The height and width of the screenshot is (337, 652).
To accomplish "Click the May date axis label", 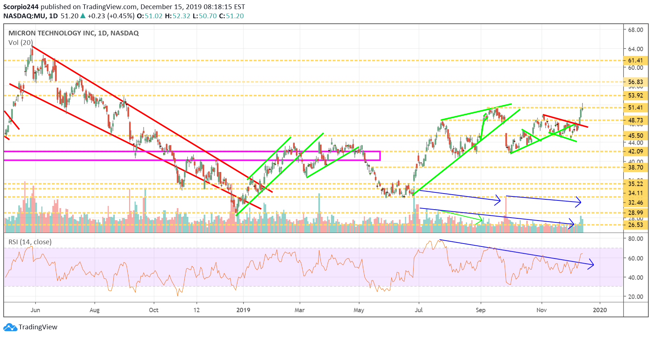I will coord(359,310).
